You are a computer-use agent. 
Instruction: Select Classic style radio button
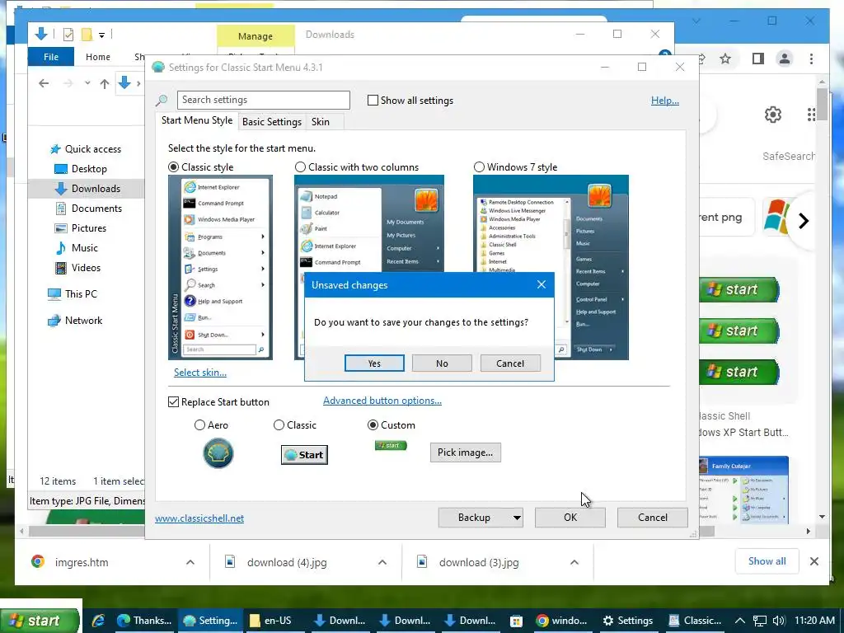tap(173, 166)
